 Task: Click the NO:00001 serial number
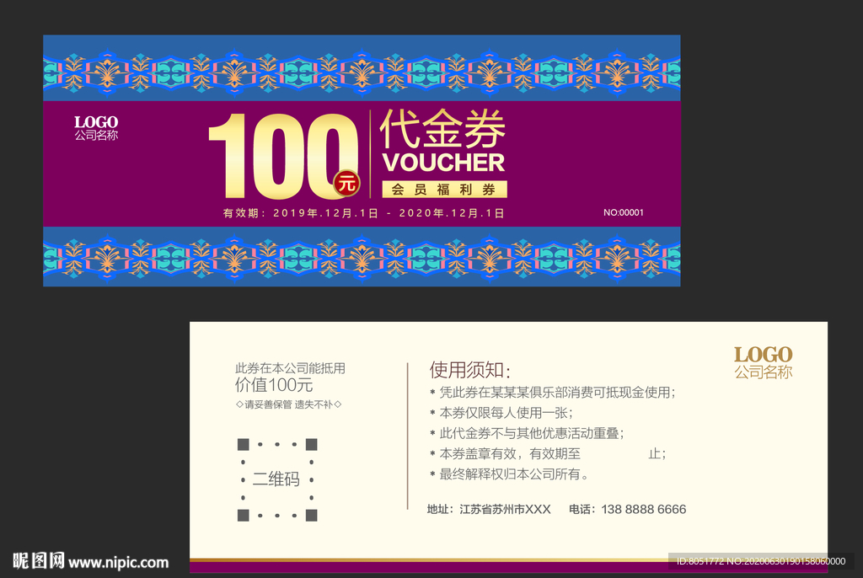(624, 212)
